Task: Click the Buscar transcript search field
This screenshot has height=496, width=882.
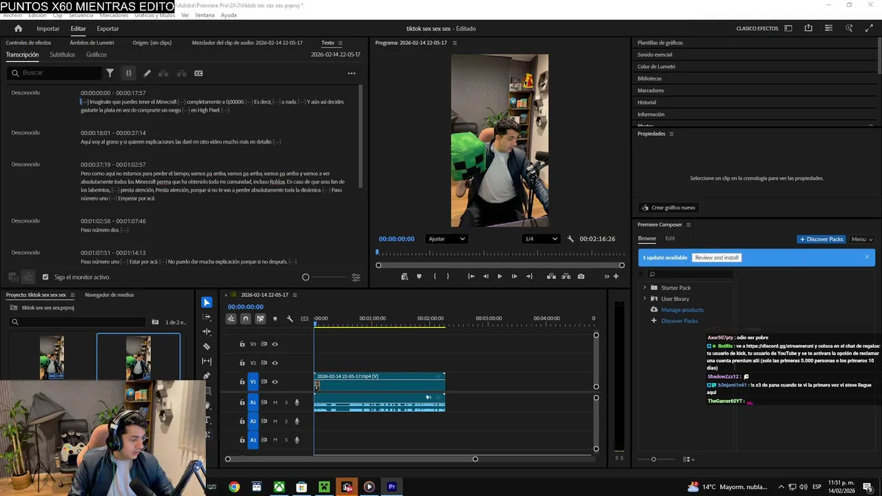Action: (55, 73)
